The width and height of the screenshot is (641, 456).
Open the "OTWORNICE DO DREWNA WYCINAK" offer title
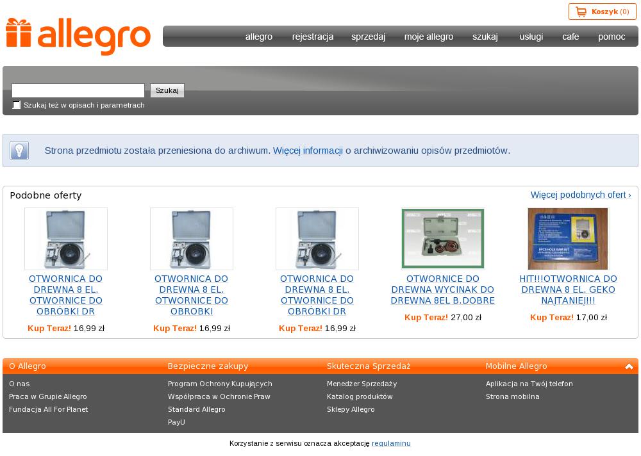click(x=443, y=289)
